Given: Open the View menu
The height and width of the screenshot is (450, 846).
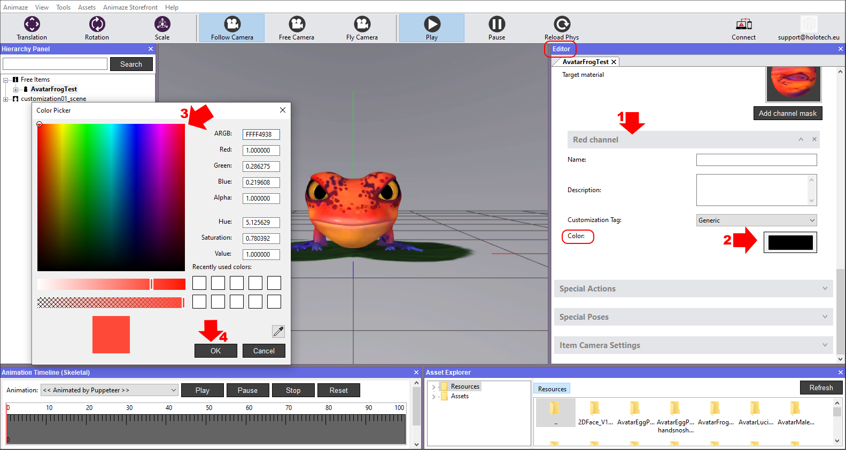Looking at the screenshot, I should (42, 7).
